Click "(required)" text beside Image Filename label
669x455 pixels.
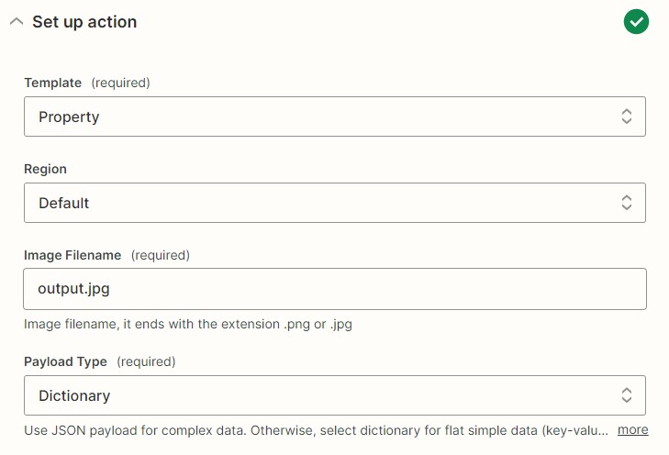click(161, 255)
